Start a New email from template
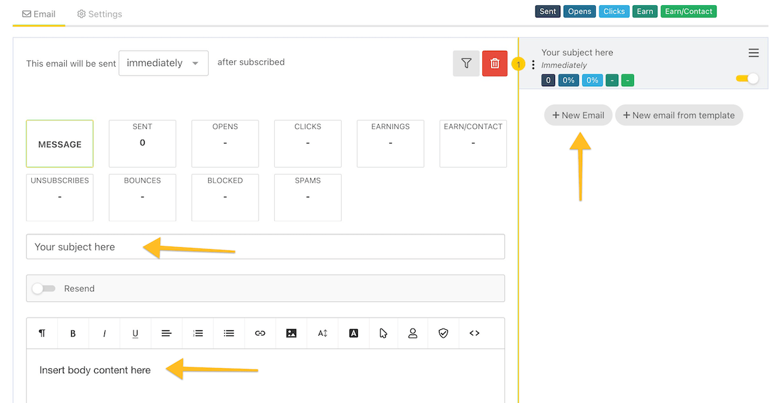This screenshot has width=778, height=403. [x=679, y=114]
